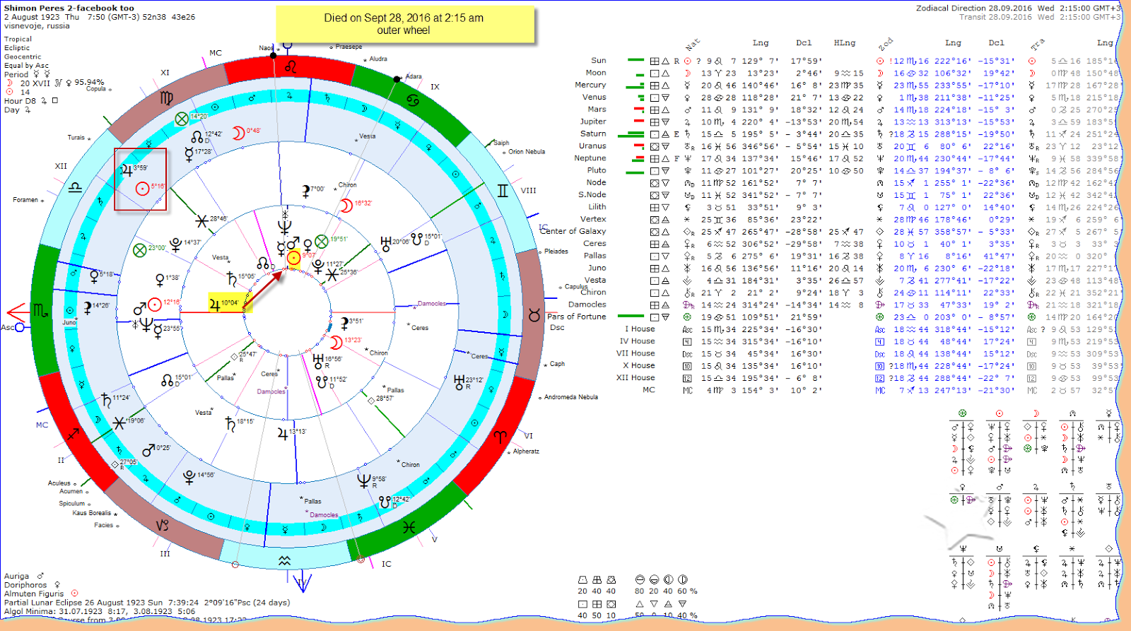Click the Cancer sign glyph on the zodiac ring

[x=413, y=101]
